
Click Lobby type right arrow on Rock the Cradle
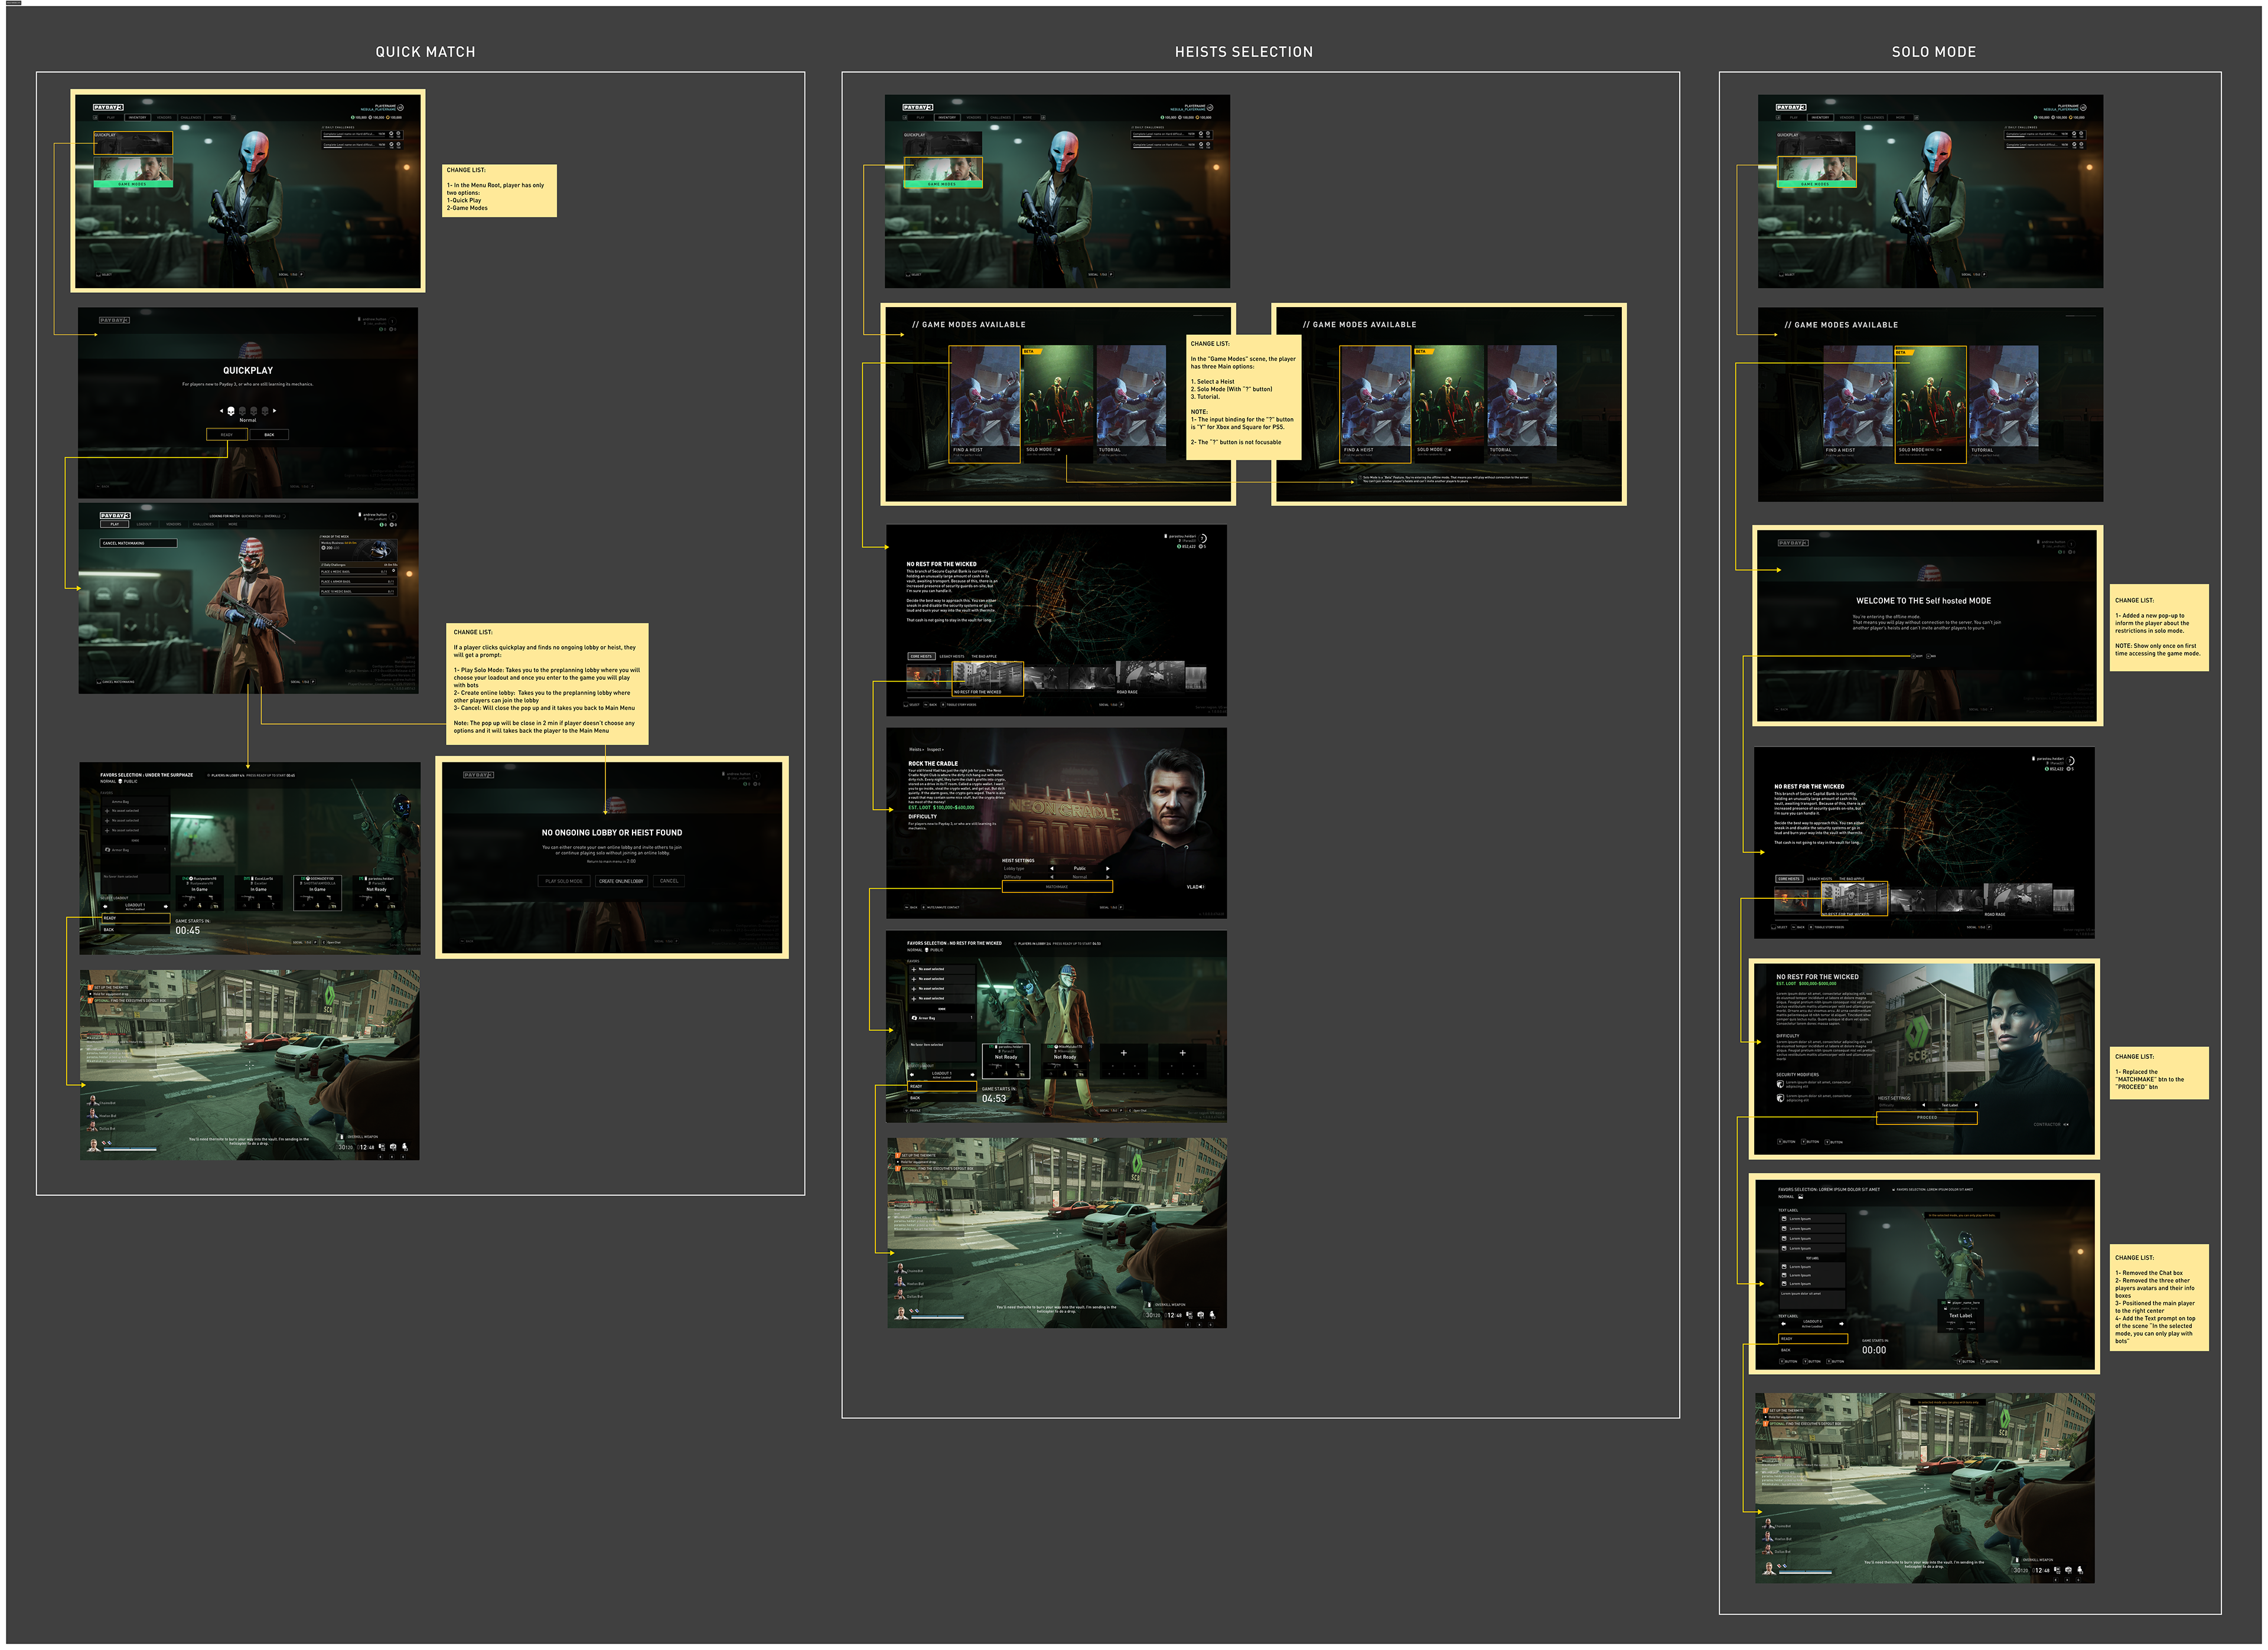pyautogui.click(x=1107, y=868)
